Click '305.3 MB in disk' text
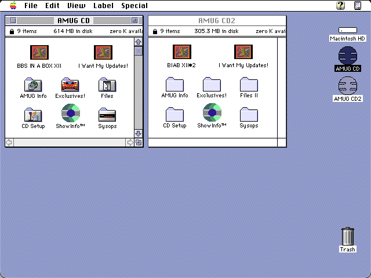The height and width of the screenshot is (278, 371). tap(216, 31)
